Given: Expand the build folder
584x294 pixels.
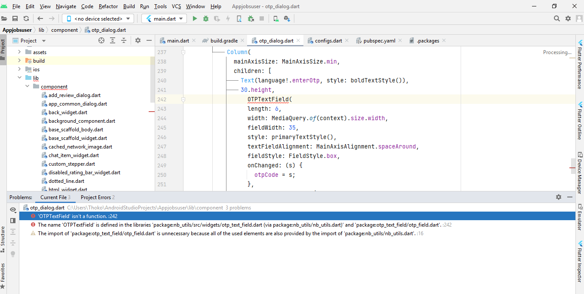Looking at the screenshot, I should point(19,61).
